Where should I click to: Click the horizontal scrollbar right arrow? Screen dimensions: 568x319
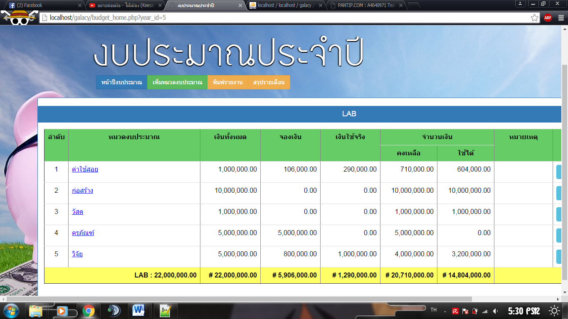558,299
